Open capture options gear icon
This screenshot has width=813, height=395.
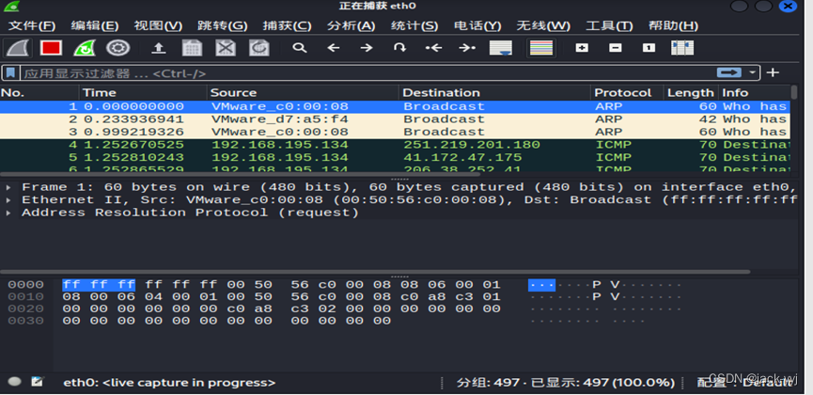point(117,48)
